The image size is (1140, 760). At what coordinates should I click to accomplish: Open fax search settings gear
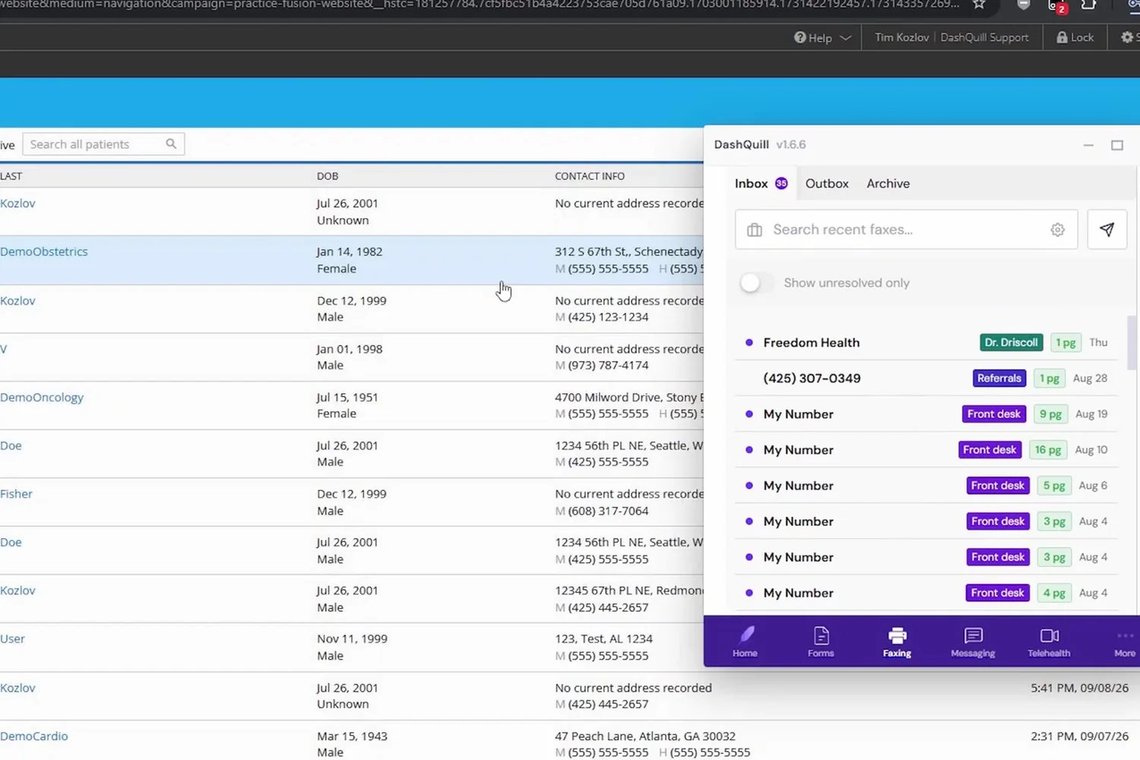[1057, 230]
